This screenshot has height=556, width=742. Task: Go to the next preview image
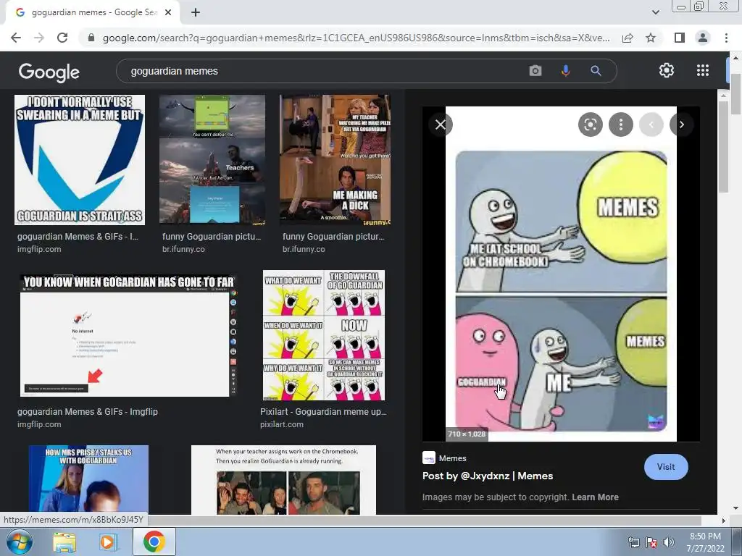pos(681,125)
